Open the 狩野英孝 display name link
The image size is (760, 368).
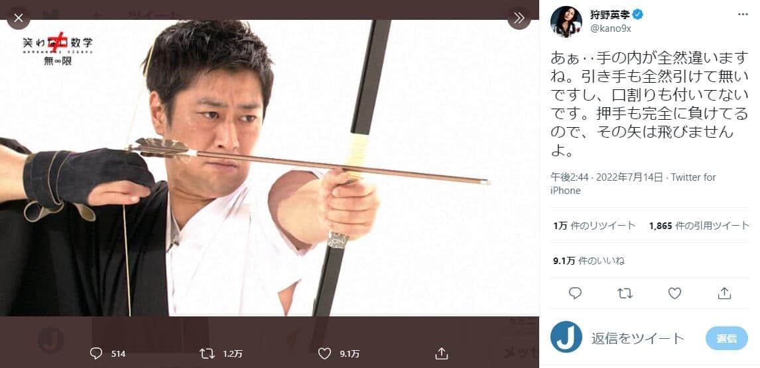(x=609, y=15)
